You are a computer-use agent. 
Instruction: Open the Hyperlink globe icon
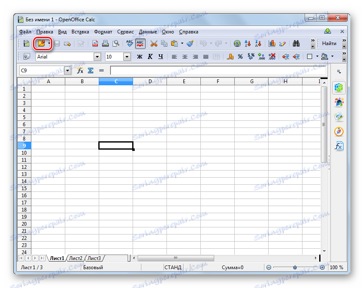tap(237, 43)
